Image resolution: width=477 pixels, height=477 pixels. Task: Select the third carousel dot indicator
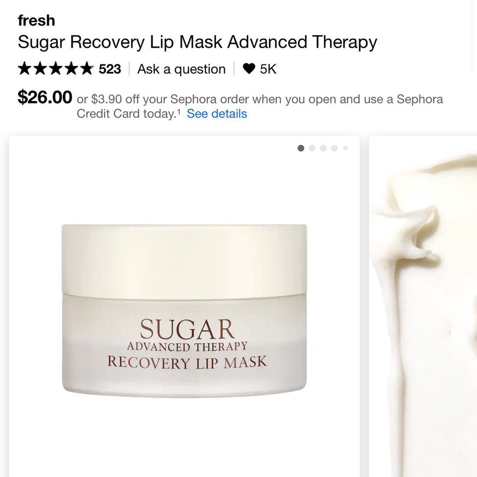coord(323,148)
